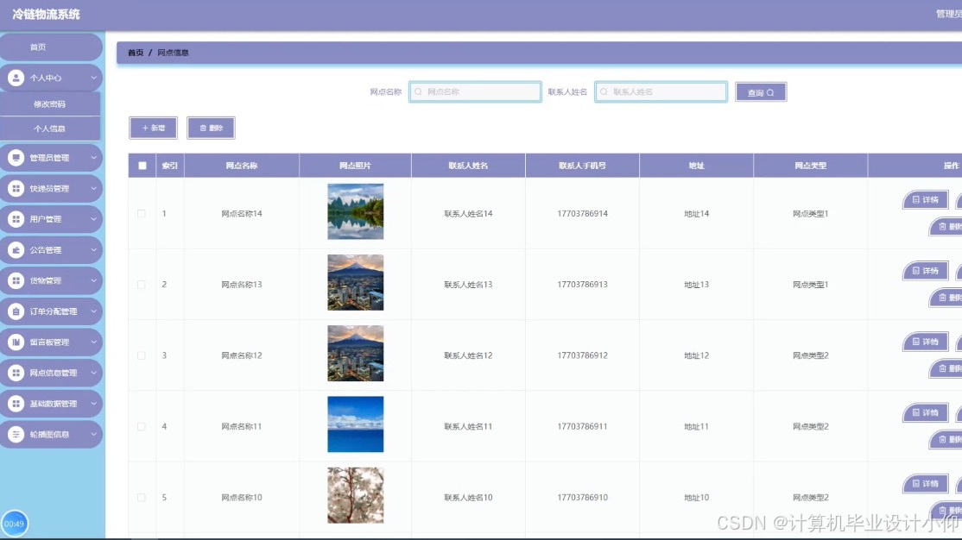
Task: Click the 新增 add button
Action: 154,129
